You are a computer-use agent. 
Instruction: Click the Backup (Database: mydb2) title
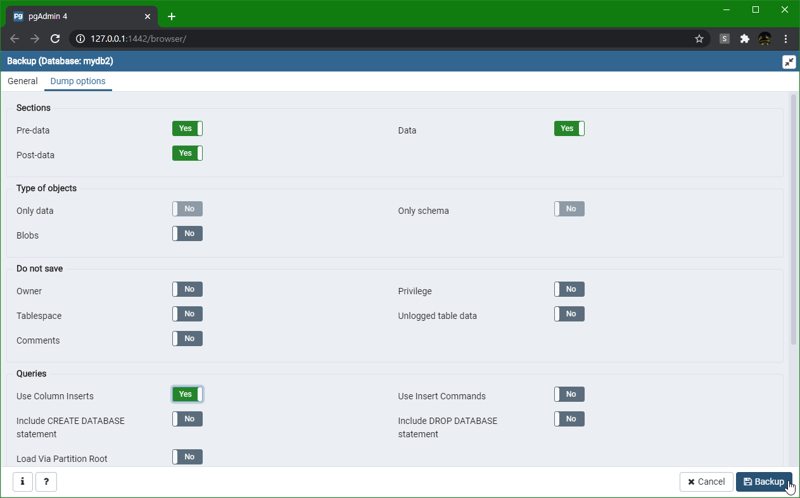click(x=60, y=61)
